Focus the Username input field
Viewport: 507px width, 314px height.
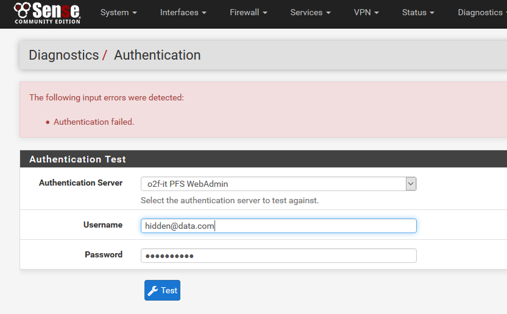click(x=278, y=226)
